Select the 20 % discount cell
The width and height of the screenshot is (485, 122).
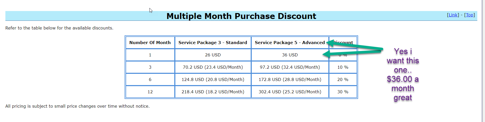pos(343,79)
